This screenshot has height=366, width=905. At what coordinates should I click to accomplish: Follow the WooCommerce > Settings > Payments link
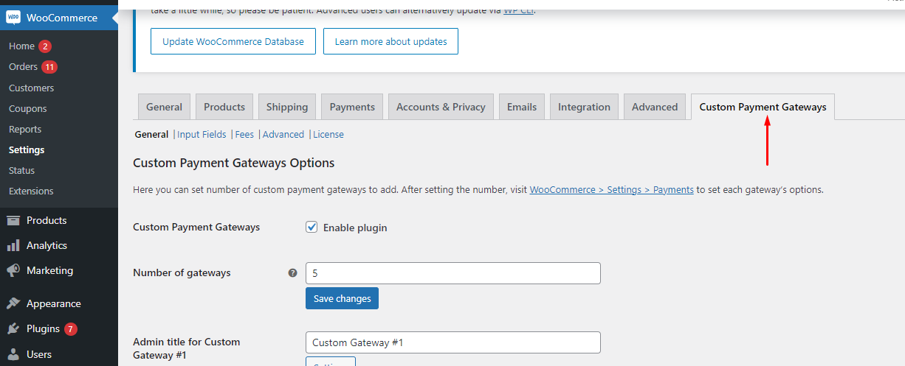pos(611,189)
